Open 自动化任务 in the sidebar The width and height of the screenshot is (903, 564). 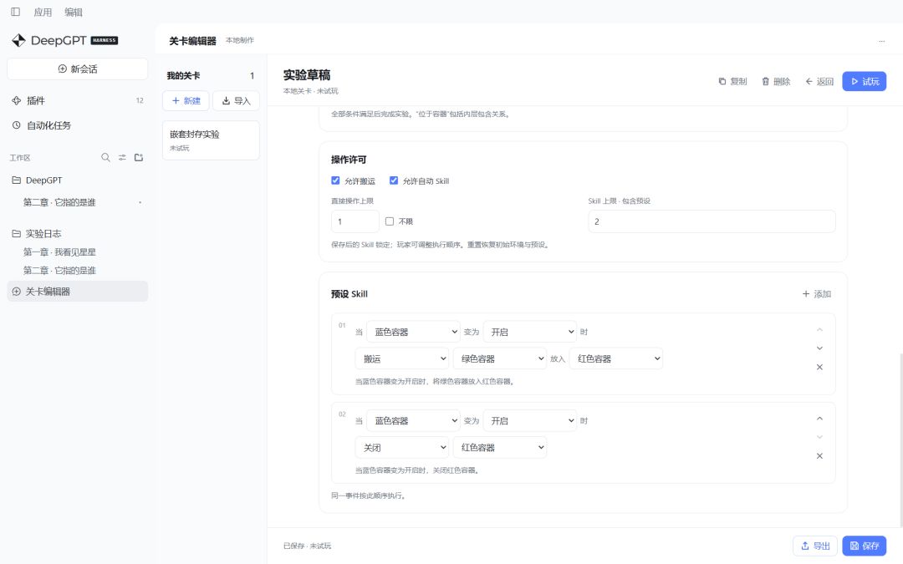pos(77,125)
